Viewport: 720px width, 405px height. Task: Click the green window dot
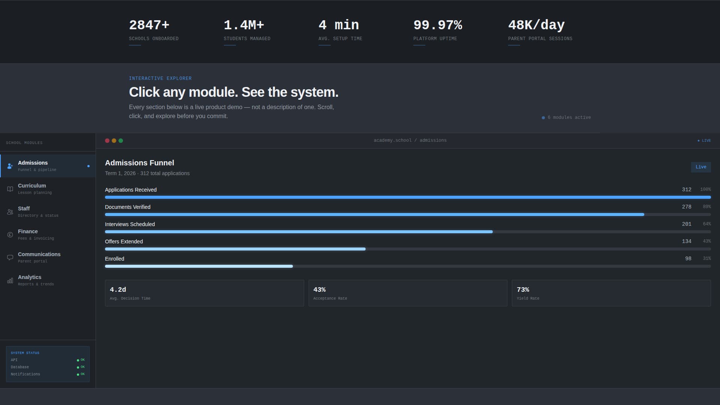pos(121,141)
